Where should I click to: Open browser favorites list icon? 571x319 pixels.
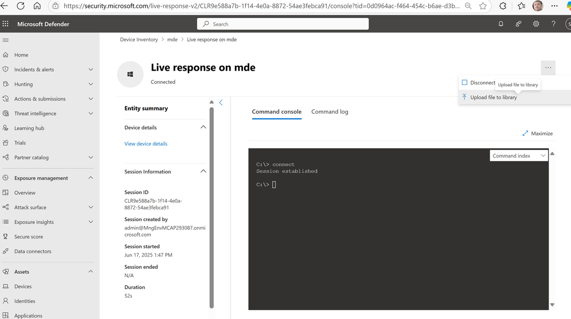[521, 6]
